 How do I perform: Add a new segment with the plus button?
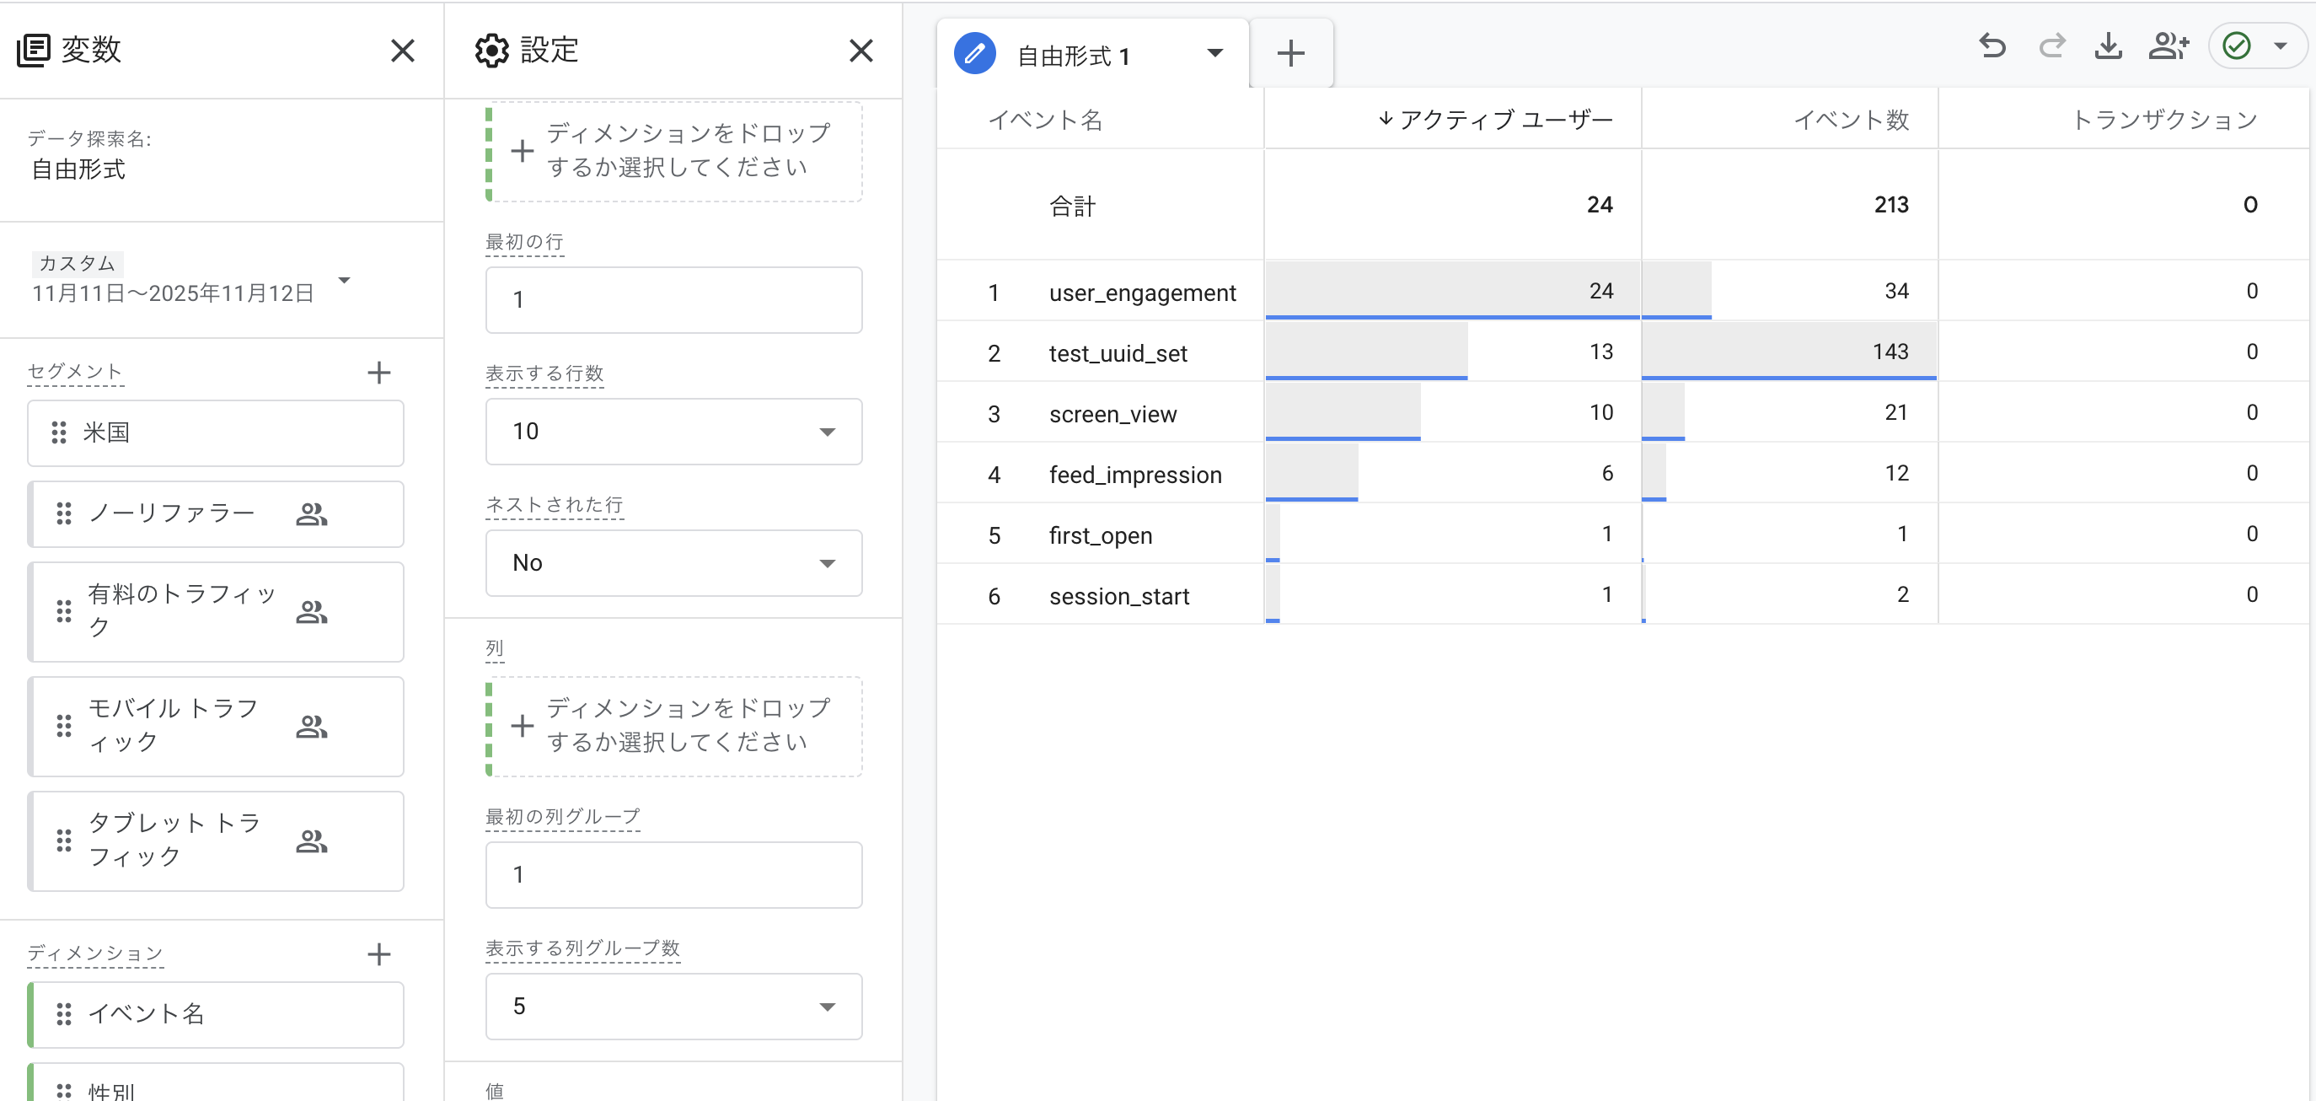379,373
